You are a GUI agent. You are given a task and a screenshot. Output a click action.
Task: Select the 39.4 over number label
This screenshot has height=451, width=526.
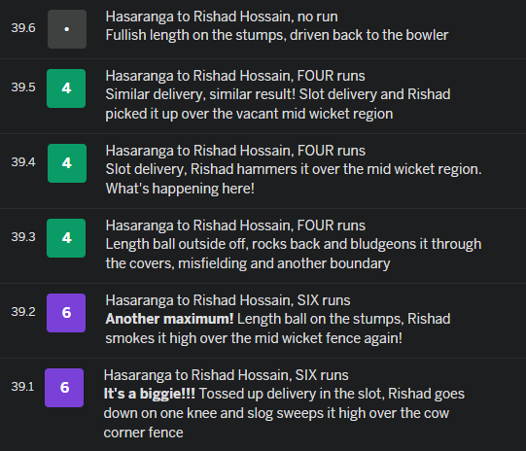pyautogui.click(x=23, y=162)
